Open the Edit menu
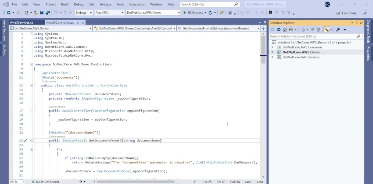 click(25, 4)
